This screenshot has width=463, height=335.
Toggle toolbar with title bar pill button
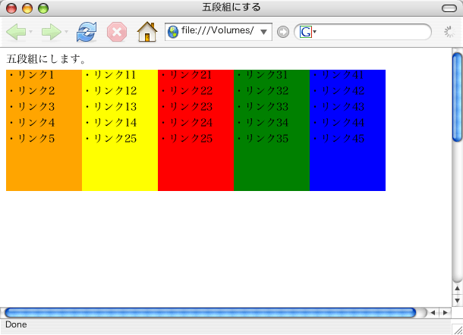click(448, 8)
